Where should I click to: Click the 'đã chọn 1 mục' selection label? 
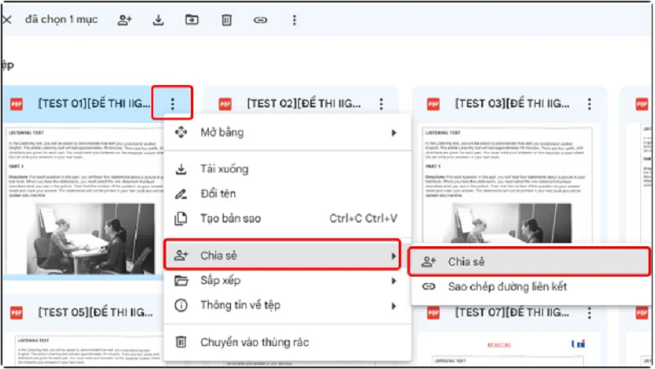tap(61, 20)
